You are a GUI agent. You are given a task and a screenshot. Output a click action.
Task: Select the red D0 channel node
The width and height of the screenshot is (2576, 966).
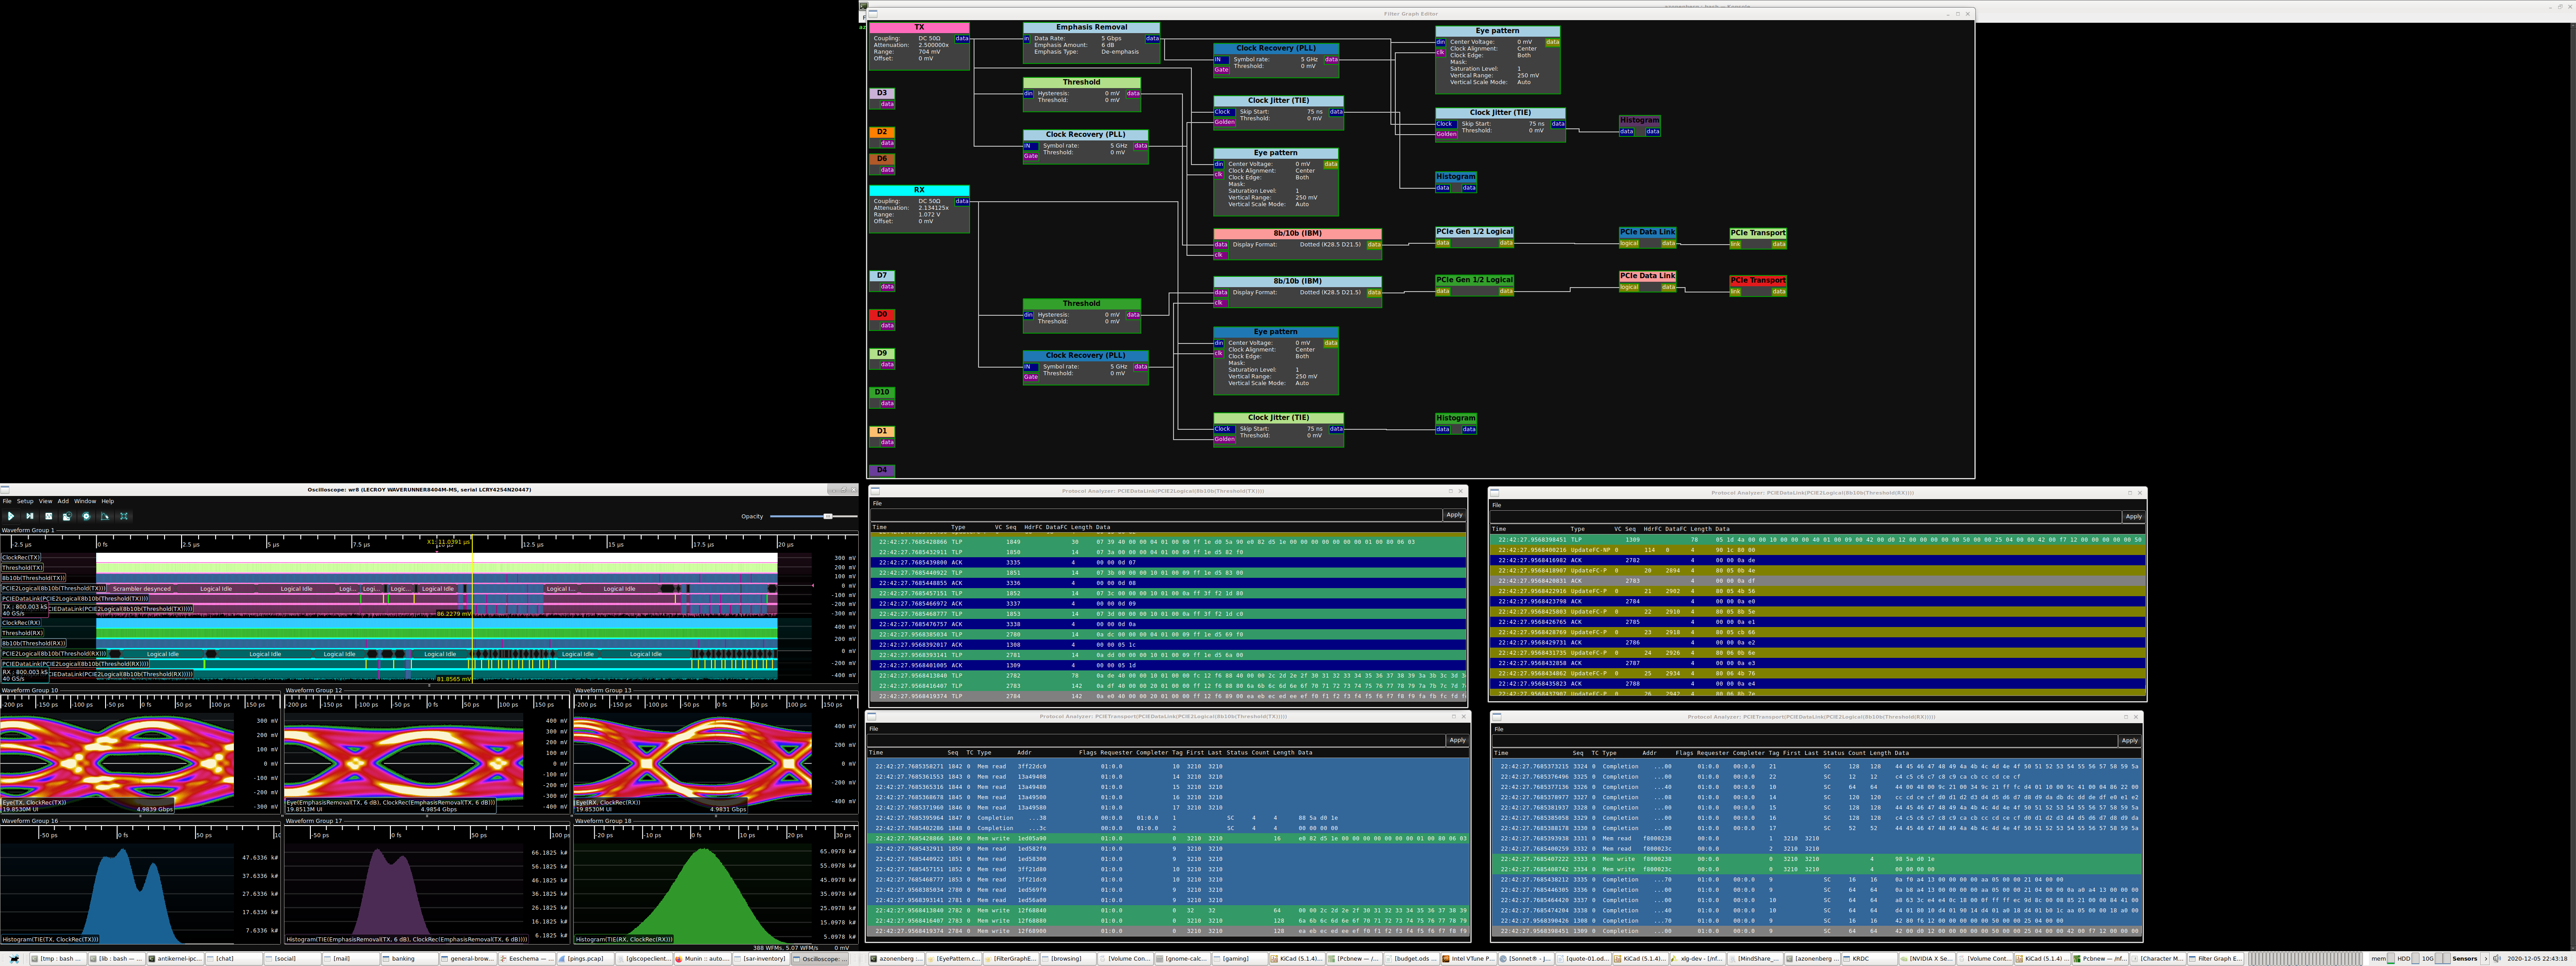[x=882, y=320]
